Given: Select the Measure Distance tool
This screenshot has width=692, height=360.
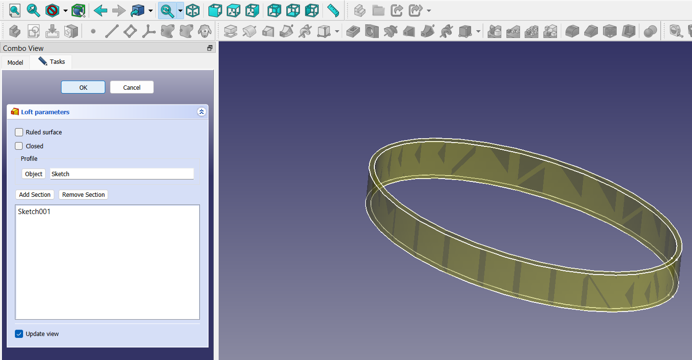Looking at the screenshot, I should point(332,10).
